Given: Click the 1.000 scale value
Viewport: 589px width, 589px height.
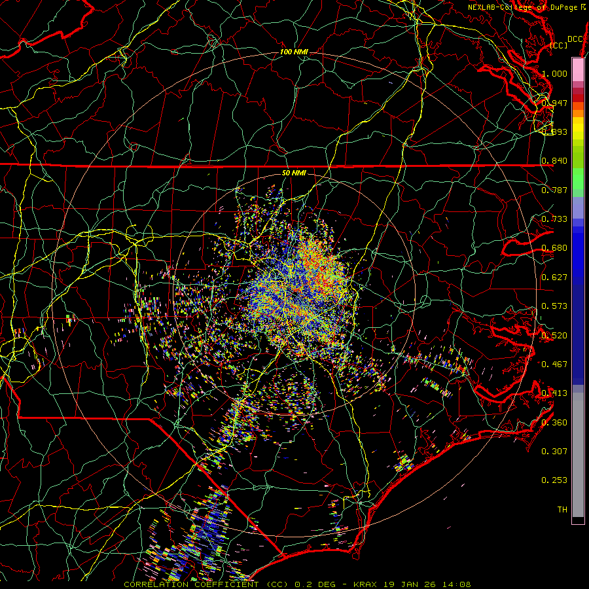Looking at the screenshot, I should click(554, 73).
